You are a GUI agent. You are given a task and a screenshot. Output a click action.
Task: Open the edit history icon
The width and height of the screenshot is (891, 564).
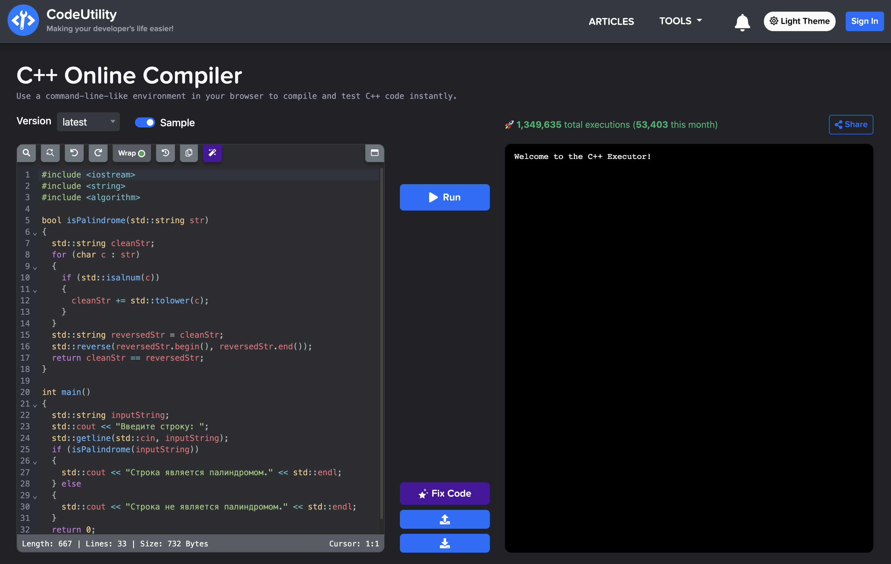point(165,153)
